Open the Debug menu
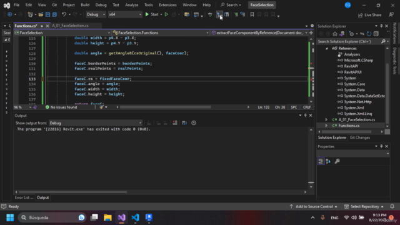 pyautogui.click(x=101, y=5)
